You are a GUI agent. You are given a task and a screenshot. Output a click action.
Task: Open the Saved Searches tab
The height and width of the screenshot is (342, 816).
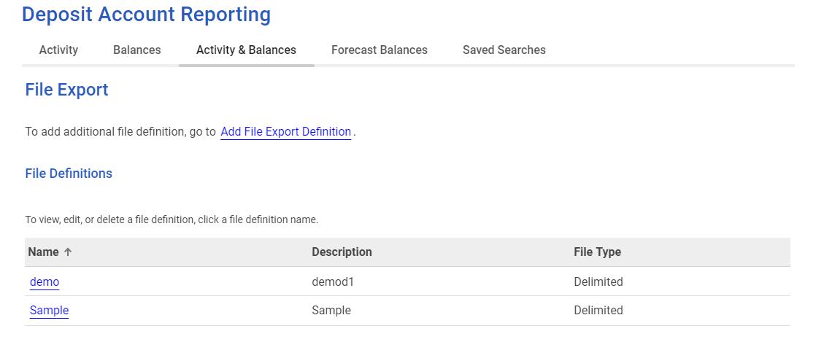pos(504,50)
